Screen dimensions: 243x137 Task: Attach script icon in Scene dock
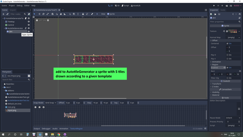point(29,14)
